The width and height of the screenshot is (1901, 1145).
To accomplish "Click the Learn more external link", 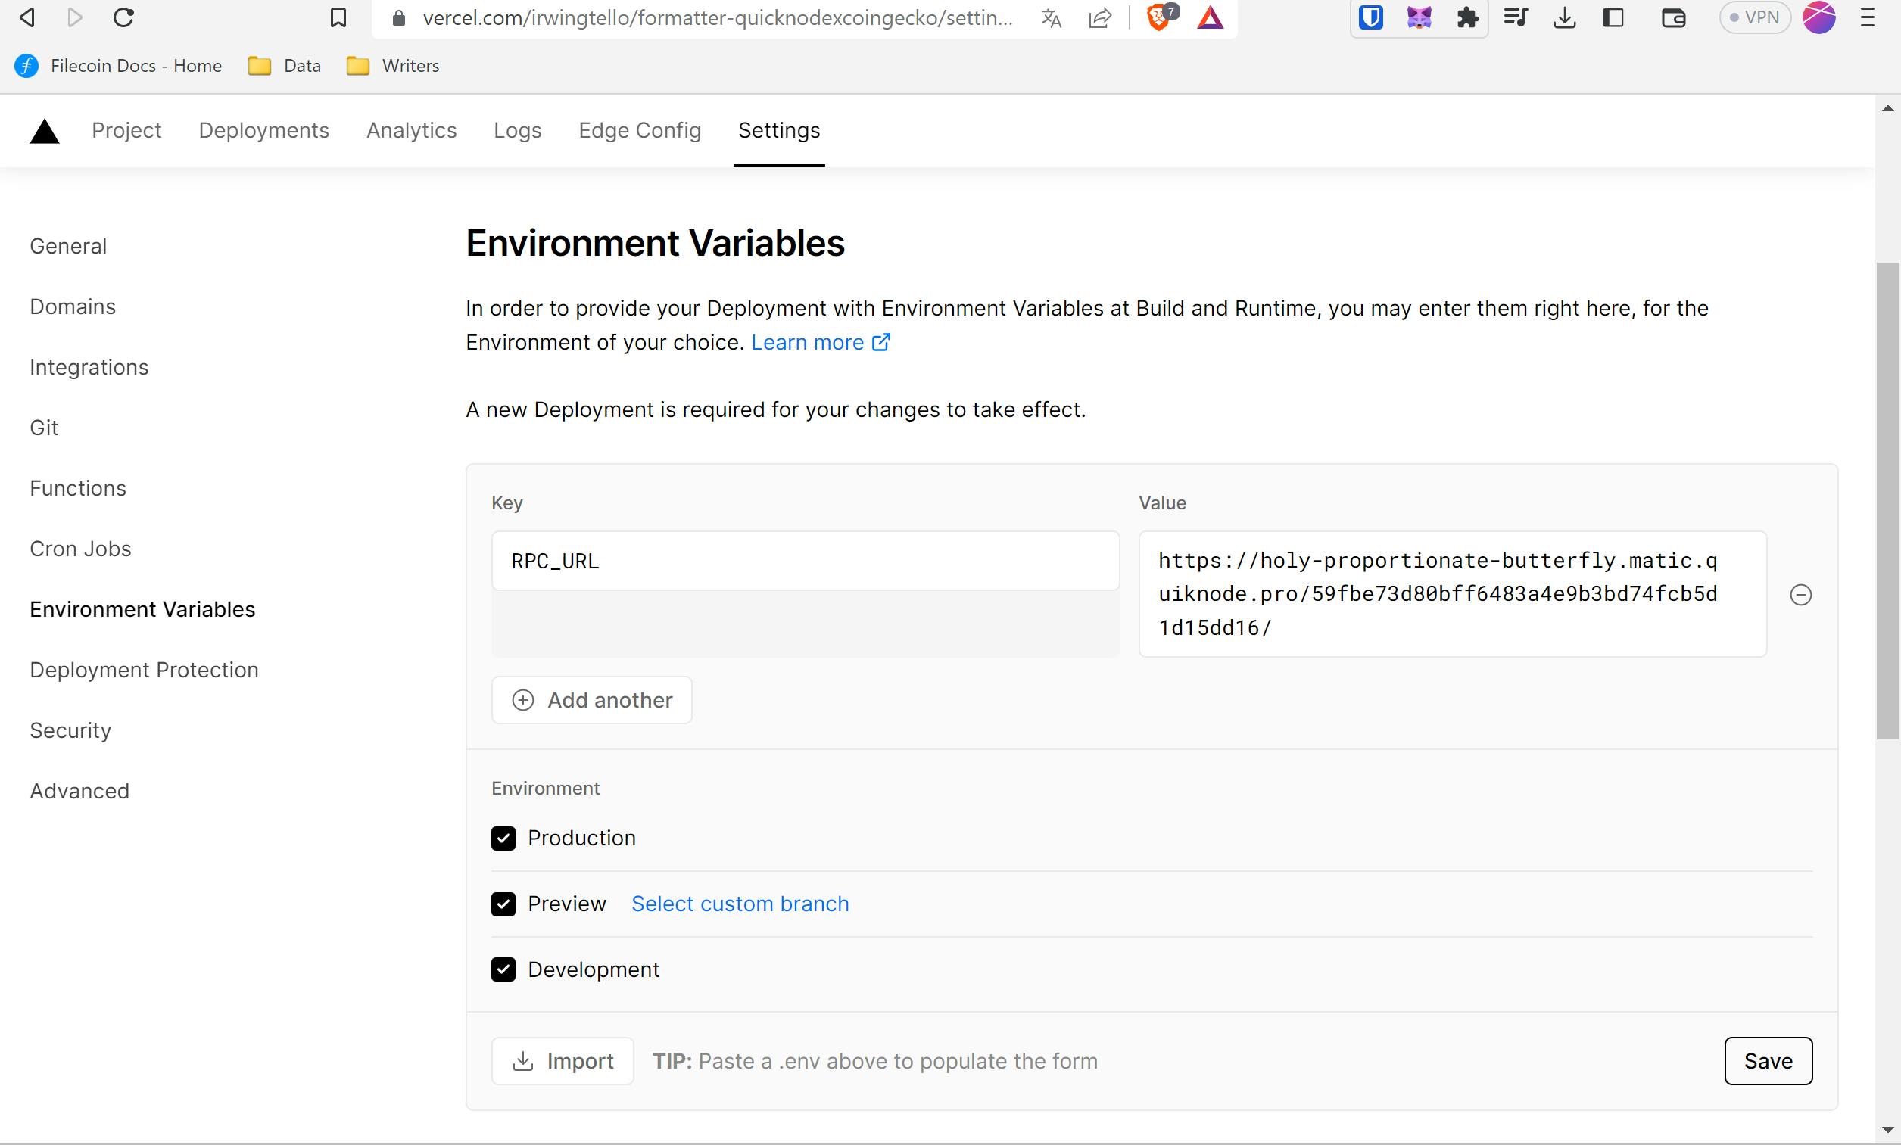I will [821, 342].
